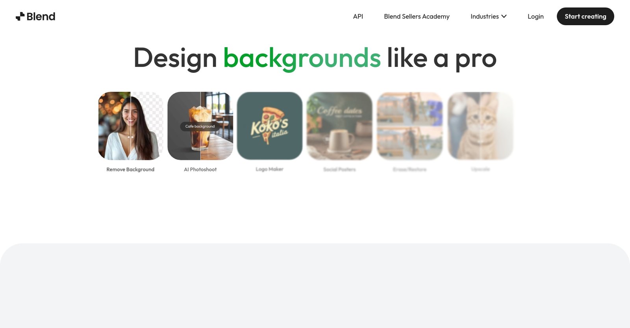Go to Login
630x328 pixels.
535,17
